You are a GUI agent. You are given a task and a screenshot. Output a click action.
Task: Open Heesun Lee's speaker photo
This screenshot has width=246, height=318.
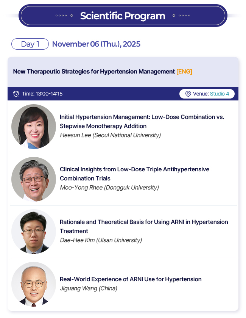(x=34, y=127)
